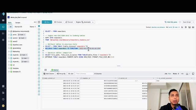Expand the Samples (1) source node

pos(9,71)
